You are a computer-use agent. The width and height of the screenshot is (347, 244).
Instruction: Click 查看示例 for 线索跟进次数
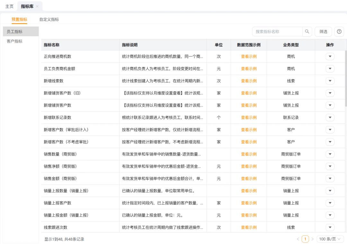(248, 227)
